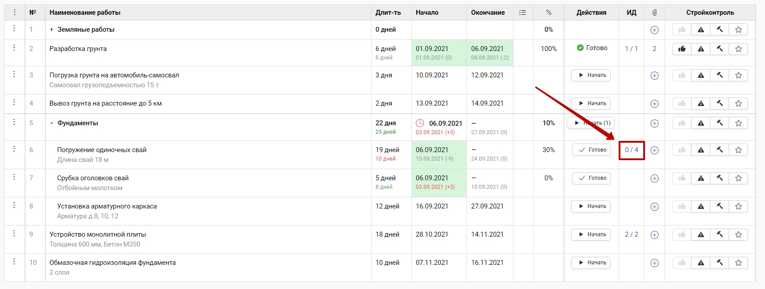Image resolution: width=765 pixels, height=289 pixels.
Task: Click the hammer icon for Вывоз грунта row
Action: pyautogui.click(x=720, y=103)
